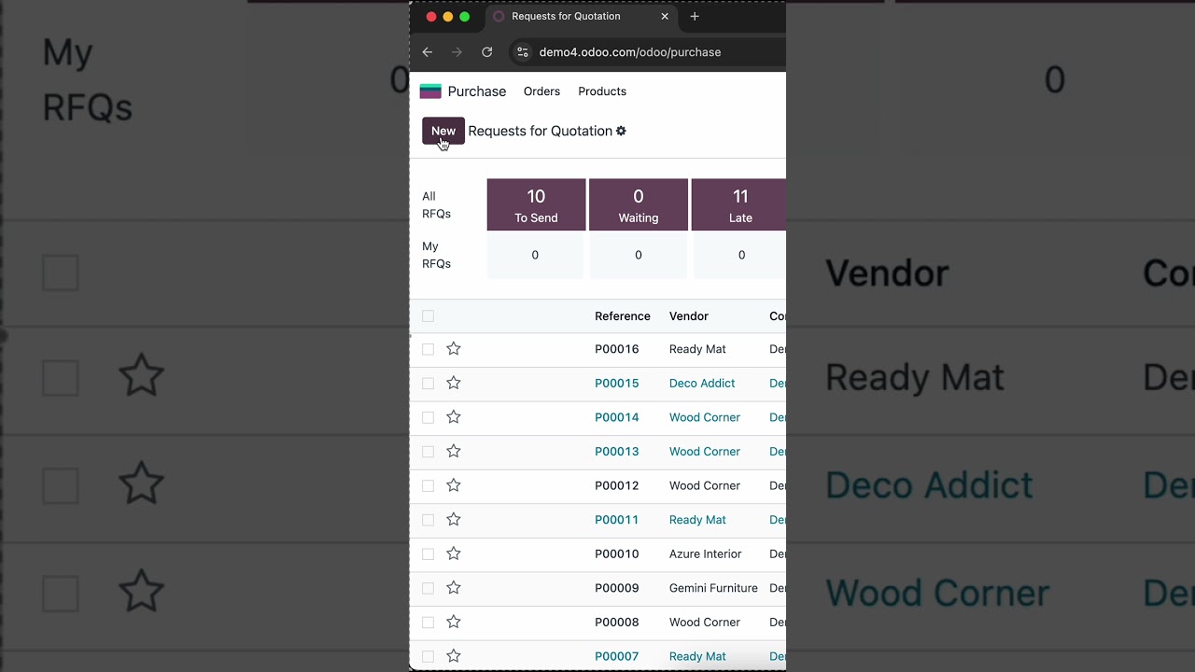1195x672 pixels.
Task: Select the checkbox for P00016
Action: click(x=428, y=349)
